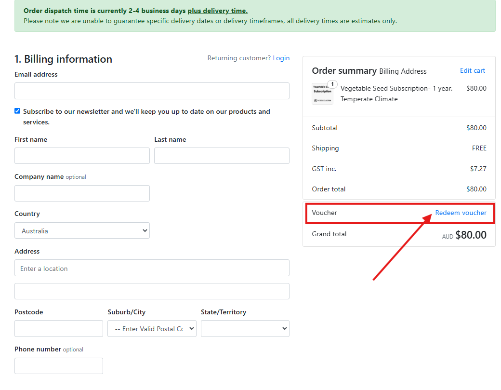This screenshot has width=501, height=390.
Task: Click the Last name field
Action: tap(222, 155)
